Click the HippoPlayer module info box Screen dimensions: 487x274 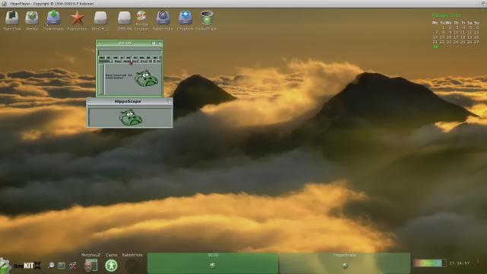[x=130, y=53]
